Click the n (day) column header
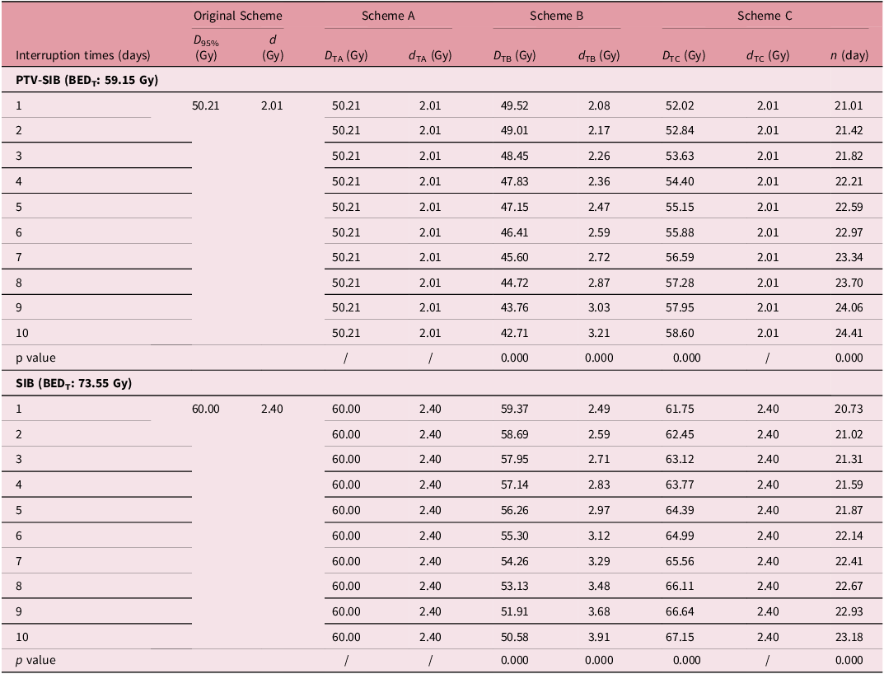This screenshot has width=884, height=674. coord(849,56)
